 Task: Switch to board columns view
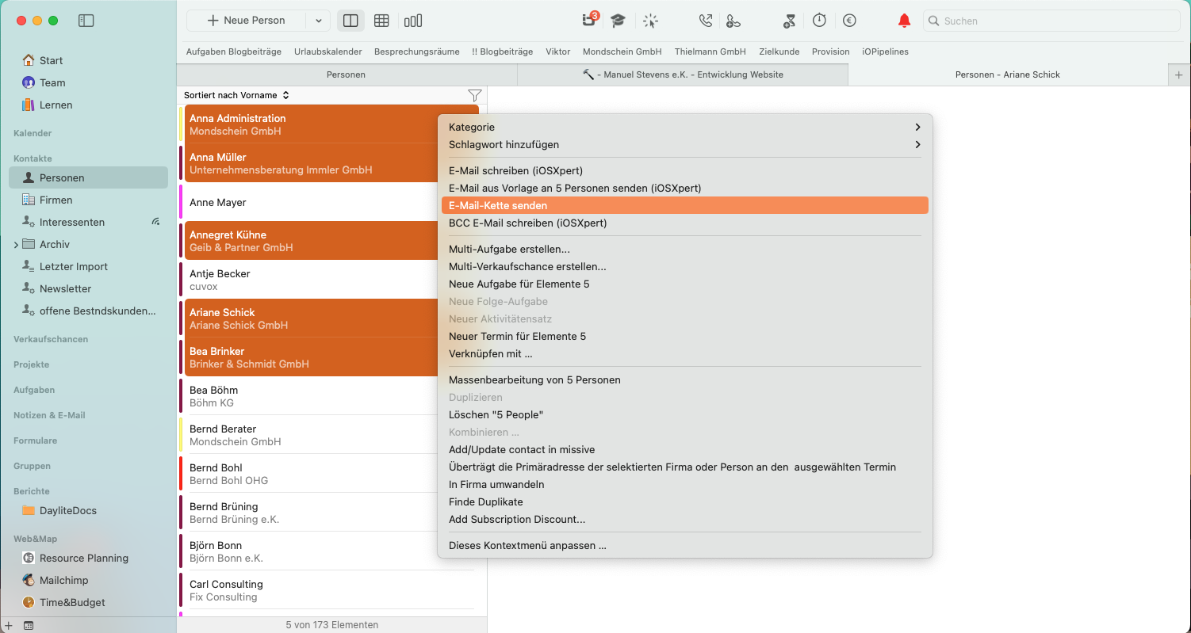[x=413, y=21]
